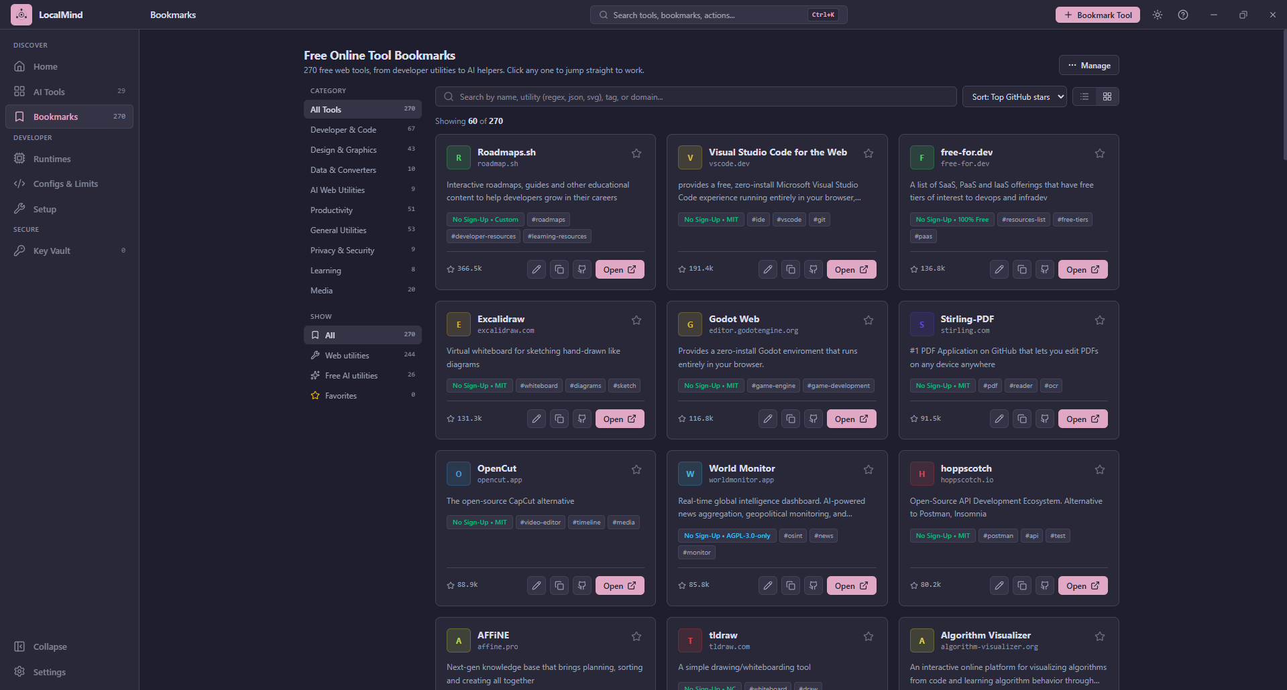Edit the Roadmaps.sh bookmark with pencil icon
Viewport: 1287px width, 690px height.
point(537,269)
